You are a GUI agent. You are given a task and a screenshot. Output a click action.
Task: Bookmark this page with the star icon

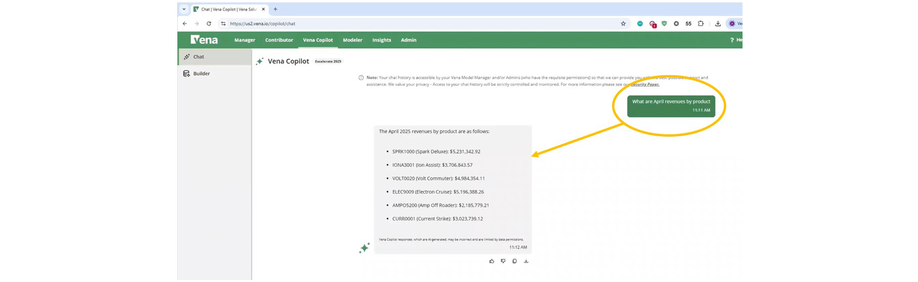point(623,23)
